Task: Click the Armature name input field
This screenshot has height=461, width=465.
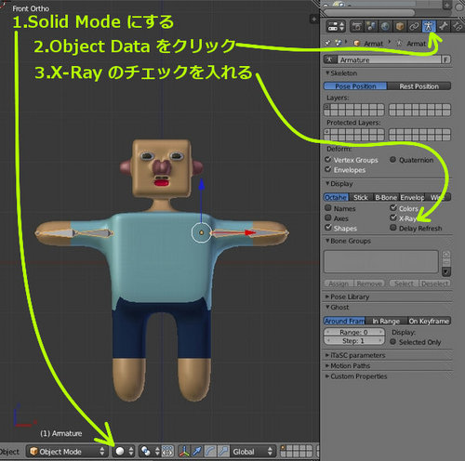Action: pyautogui.click(x=389, y=59)
